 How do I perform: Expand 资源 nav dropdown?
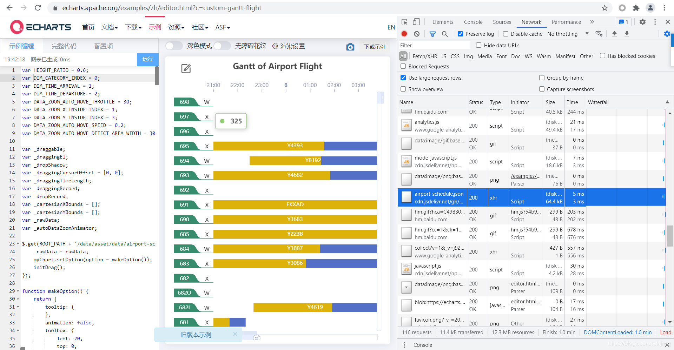coord(176,27)
